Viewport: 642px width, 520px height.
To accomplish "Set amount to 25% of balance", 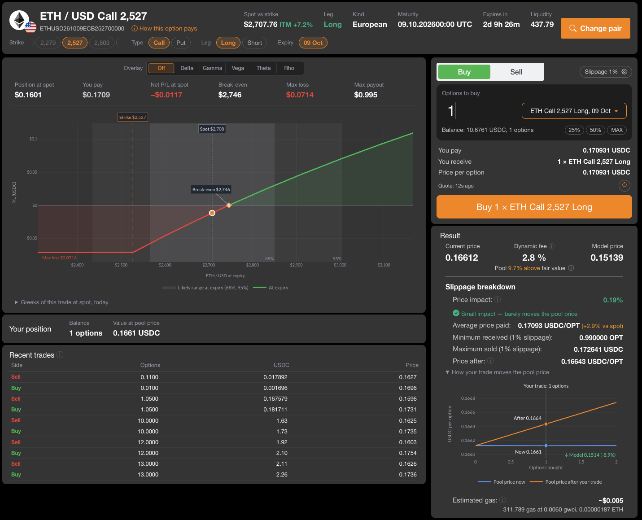I will coord(574,130).
